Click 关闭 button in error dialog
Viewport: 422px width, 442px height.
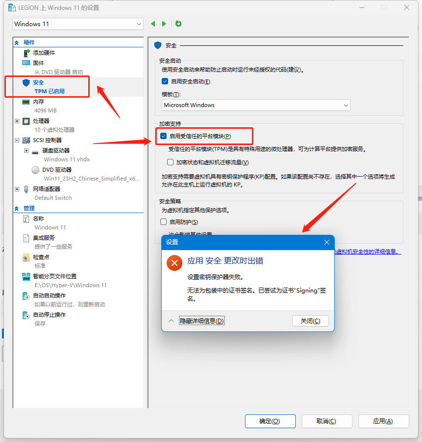(311, 321)
